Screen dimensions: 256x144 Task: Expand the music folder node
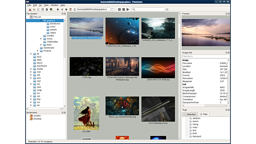41,39
